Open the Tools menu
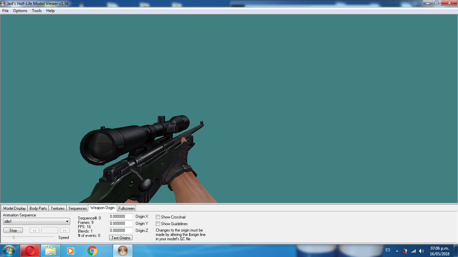 [x=37, y=11]
